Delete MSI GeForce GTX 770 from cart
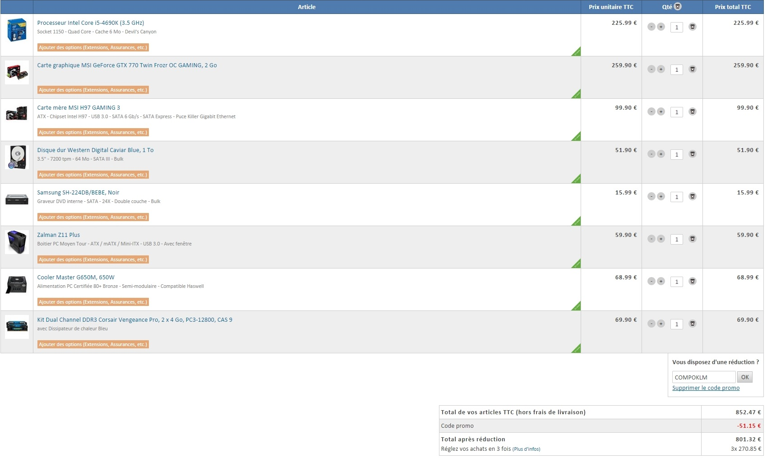The height and width of the screenshot is (458, 767). 693,69
